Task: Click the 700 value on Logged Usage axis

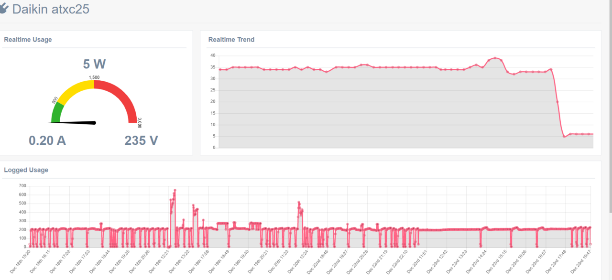Action: [x=23, y=185]
